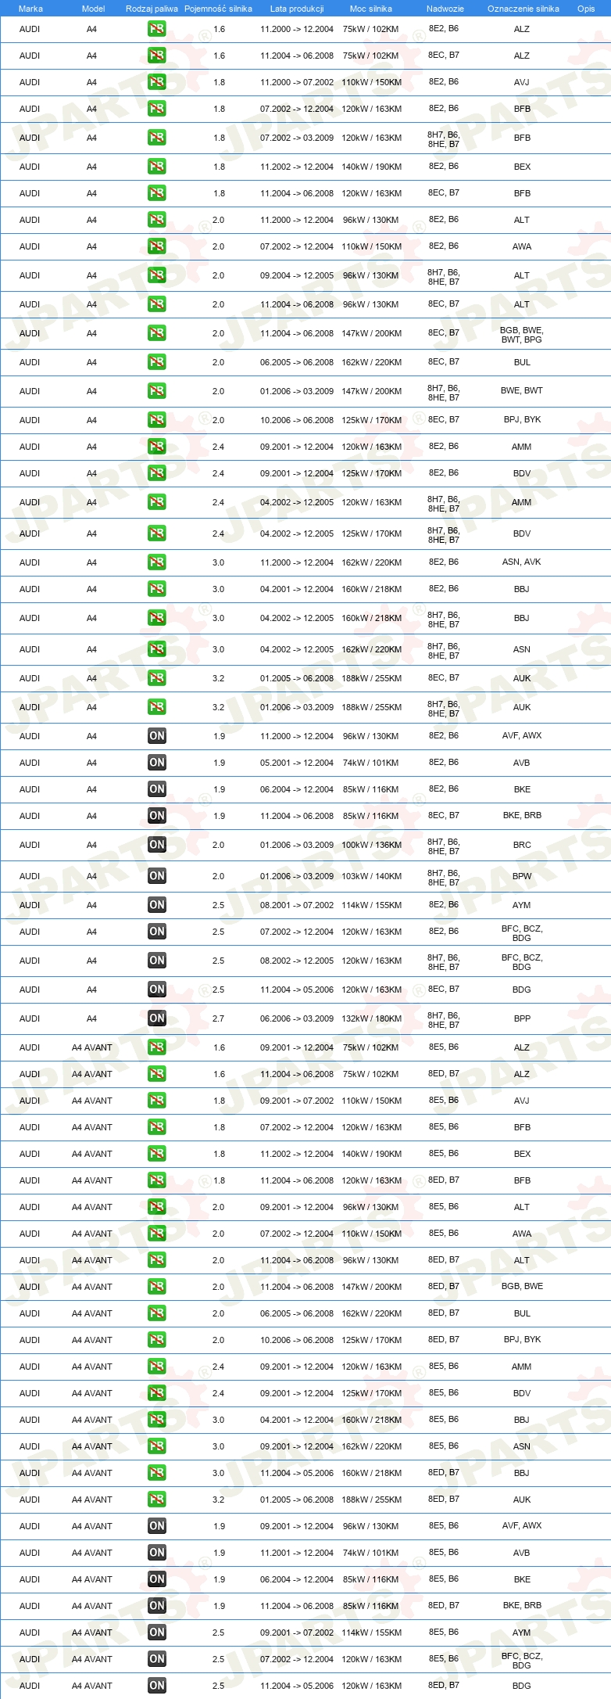This screenshot has height=1699, width=611.
Task: Select the Moc silnika column header
Action: tap(371, 9)
